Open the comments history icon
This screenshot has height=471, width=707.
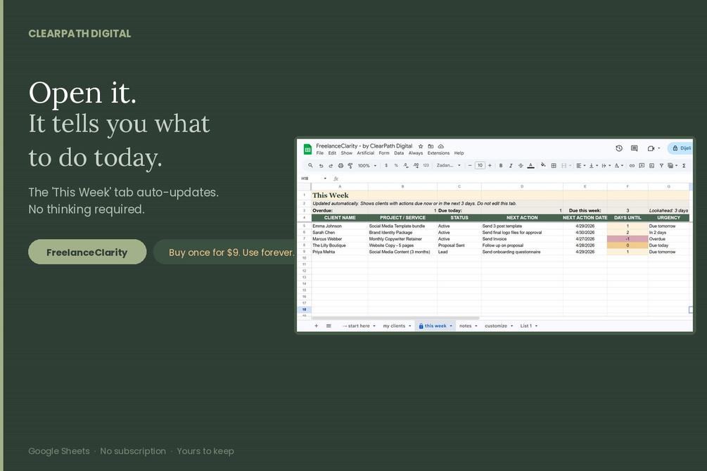pos(635,148)
